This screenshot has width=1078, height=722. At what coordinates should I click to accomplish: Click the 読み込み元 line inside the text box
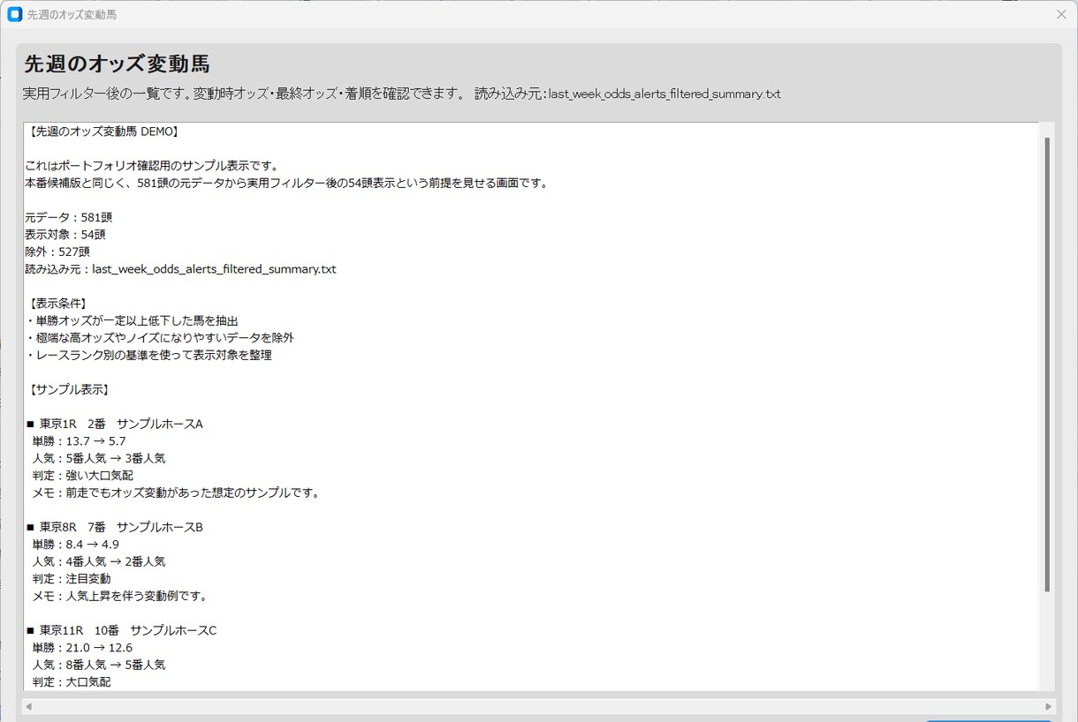pyautogui.click(x=181, y=269)
